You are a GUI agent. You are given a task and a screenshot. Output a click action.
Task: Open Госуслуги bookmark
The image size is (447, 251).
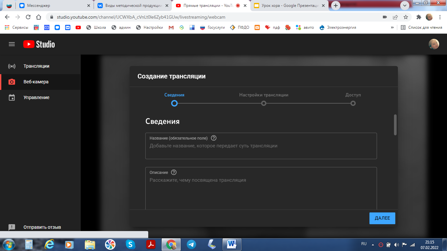(x=212, y=27)
